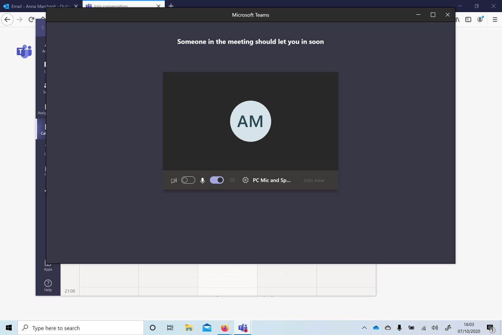The height and width of the screenshot is (335, 502).
Task: Switch to Firefox on the taskbar
Action: tap(225, 328)
